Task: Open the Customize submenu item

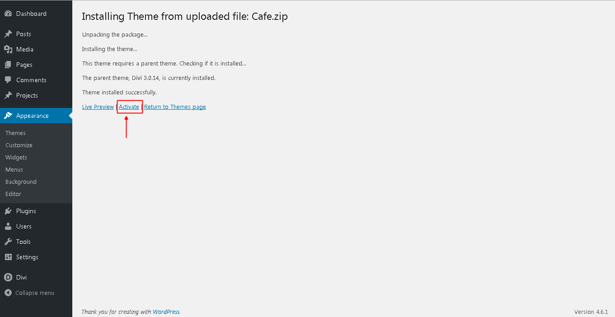Action: click(19, 145)
